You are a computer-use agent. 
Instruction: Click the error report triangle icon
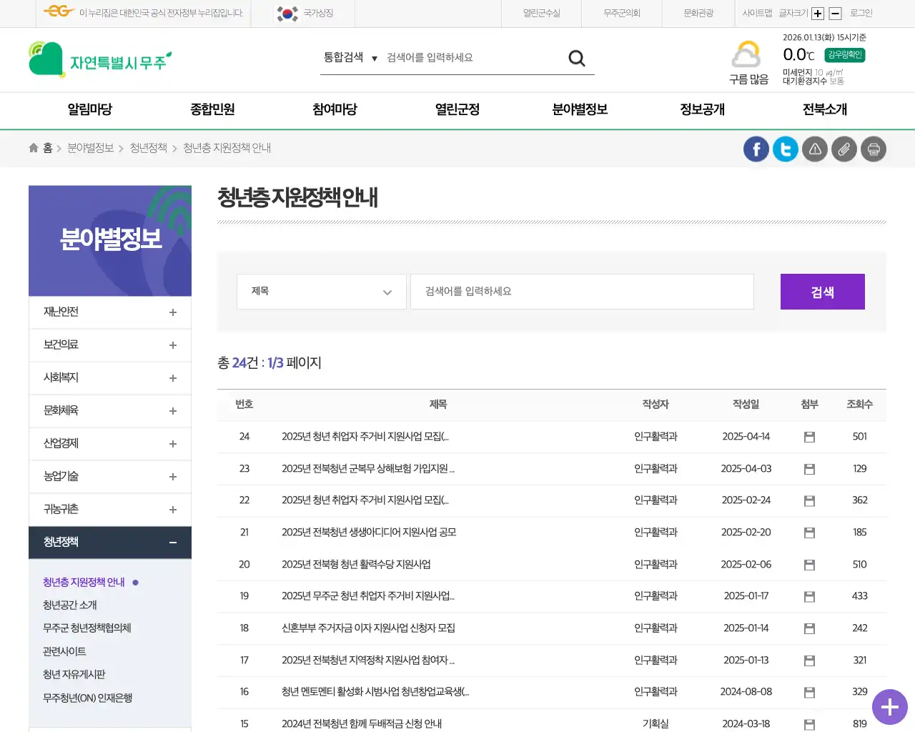click(814, 149)
